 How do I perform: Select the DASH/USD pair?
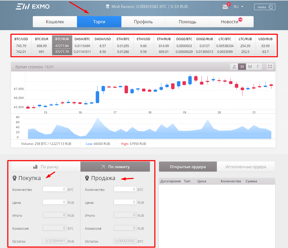coord(103,45)
